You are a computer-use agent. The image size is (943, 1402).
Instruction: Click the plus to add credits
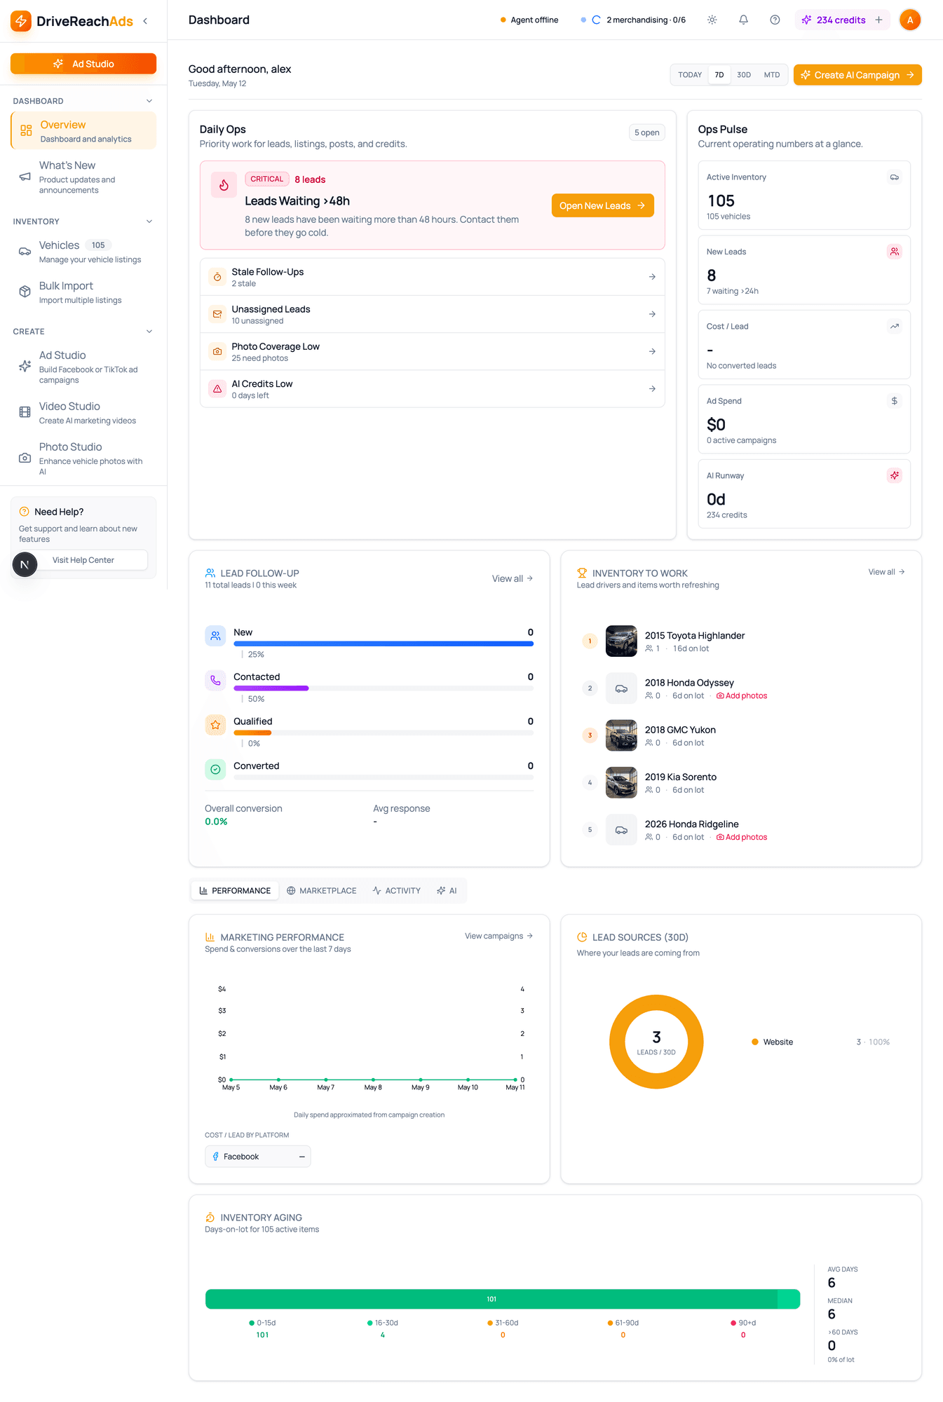point(878,20)
